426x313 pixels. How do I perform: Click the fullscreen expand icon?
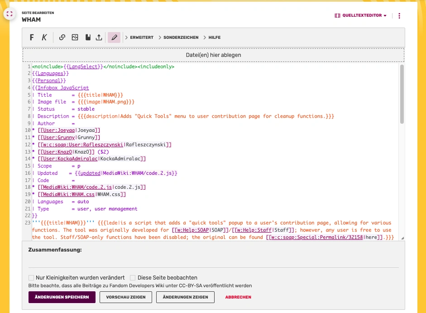10,14
